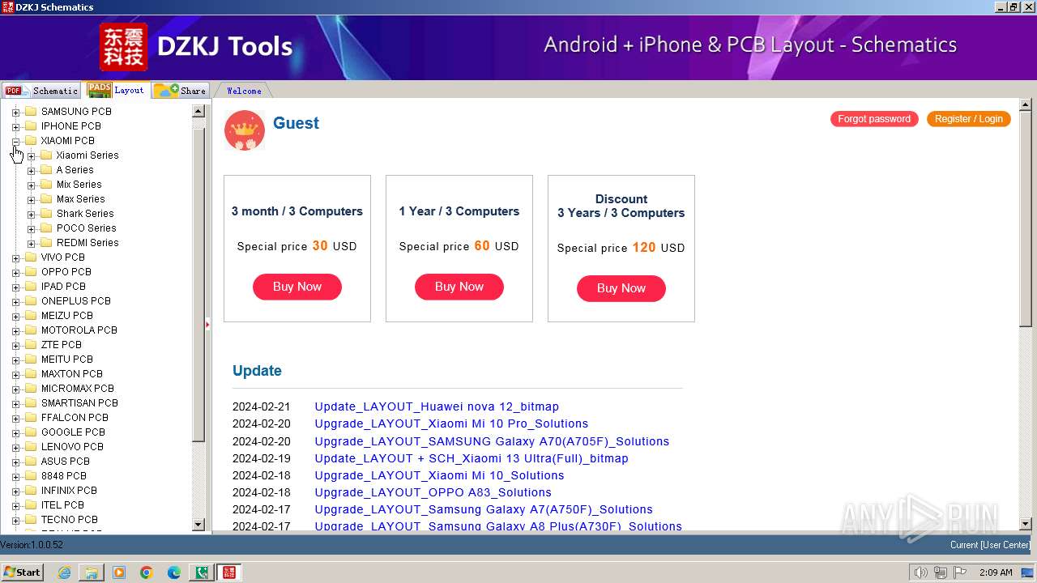1037x583 pixels.
Task: Expand the POCO Series subfolder
Action: [31, 228]
